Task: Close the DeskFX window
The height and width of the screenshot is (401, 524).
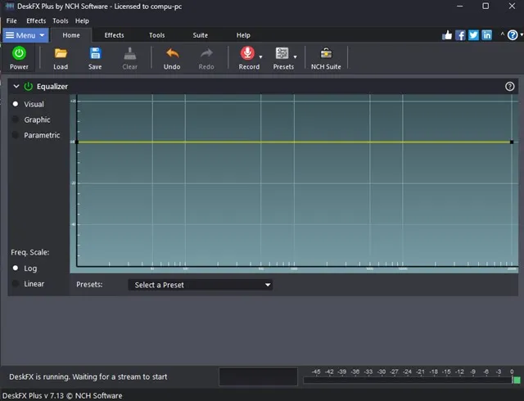Action: 512,7
